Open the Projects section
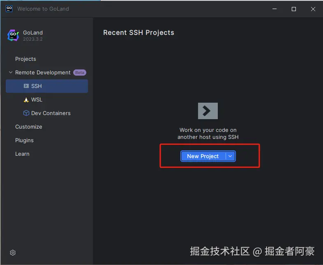 tap(25, 59)
